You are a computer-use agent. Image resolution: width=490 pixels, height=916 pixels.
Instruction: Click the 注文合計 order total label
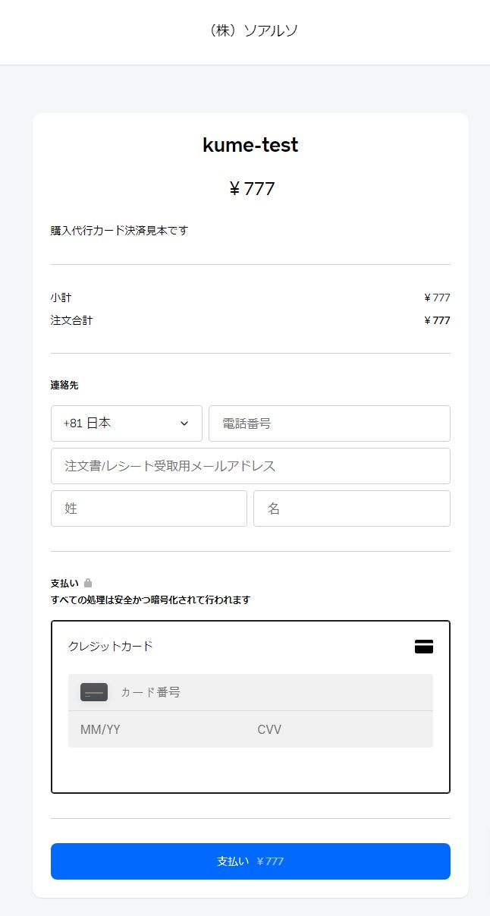coord(71,320)
